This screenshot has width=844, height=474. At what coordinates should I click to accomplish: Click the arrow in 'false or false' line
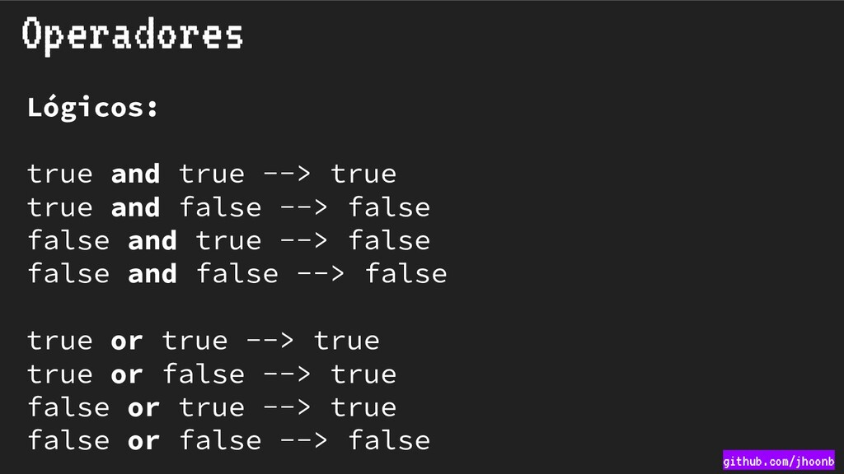click(x=303, y=442)
